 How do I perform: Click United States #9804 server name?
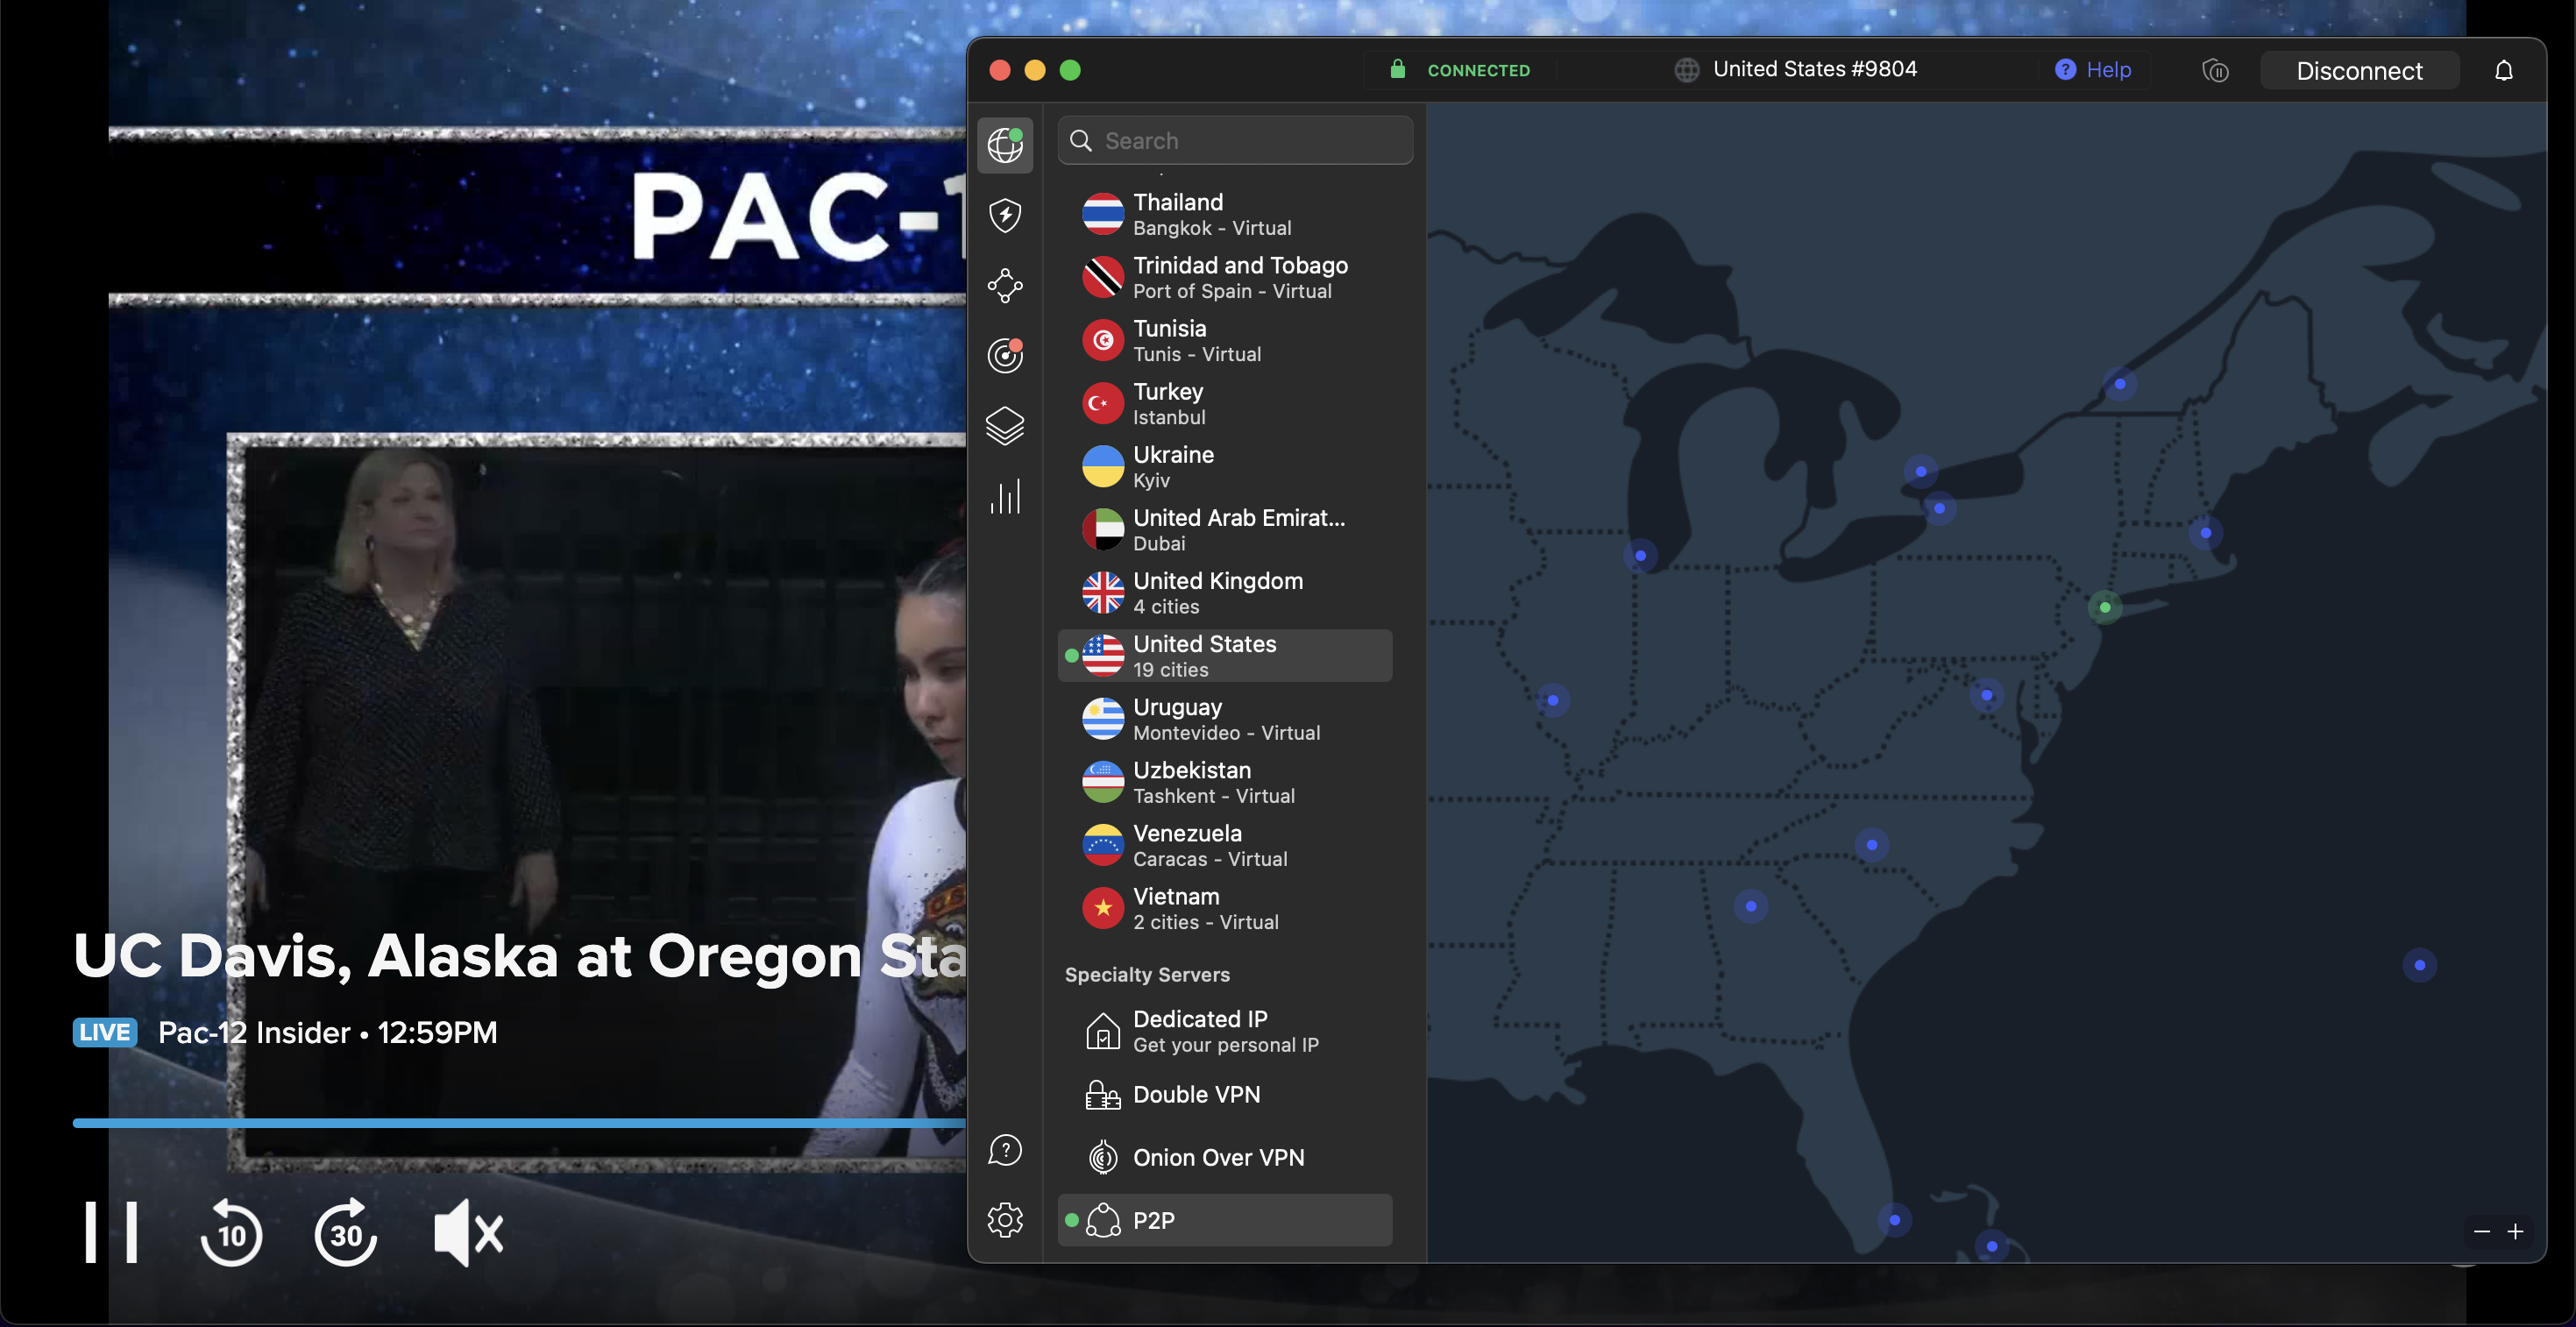pyautogui.click(x=1814, y=69)
